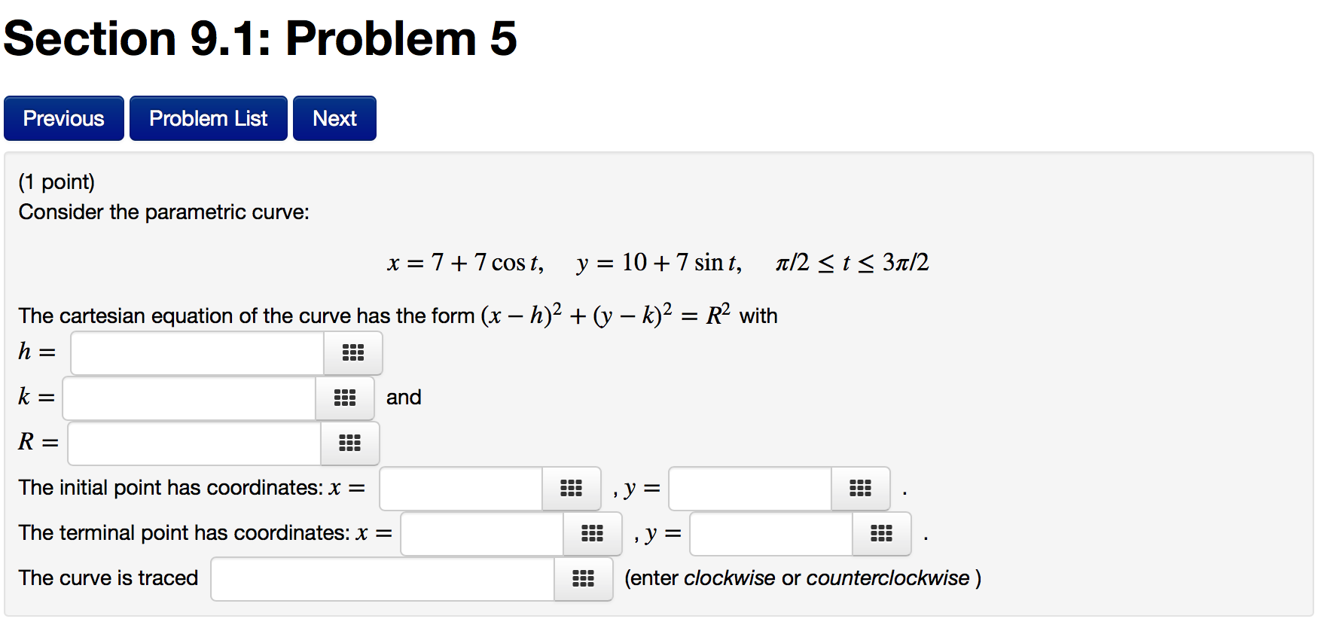Select the terminal point x input
1330x631 pixels.
482,534
